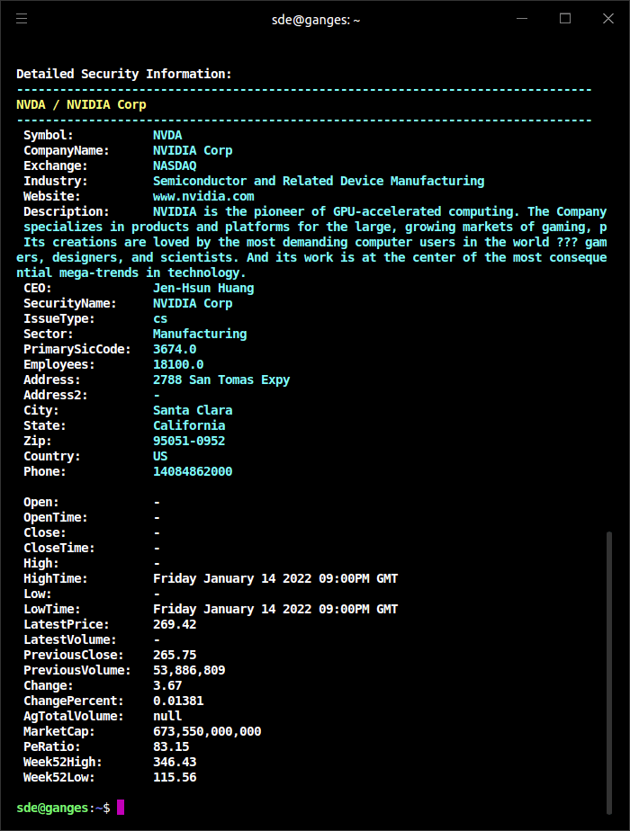The width and height of the screenshot is (630, 831).
Task: Click the Week52High value 346.43
Action: [x=175, y=762]
